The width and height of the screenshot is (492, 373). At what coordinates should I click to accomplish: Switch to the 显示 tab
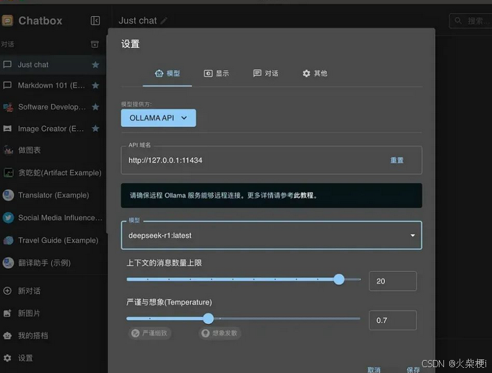point(217,74)
